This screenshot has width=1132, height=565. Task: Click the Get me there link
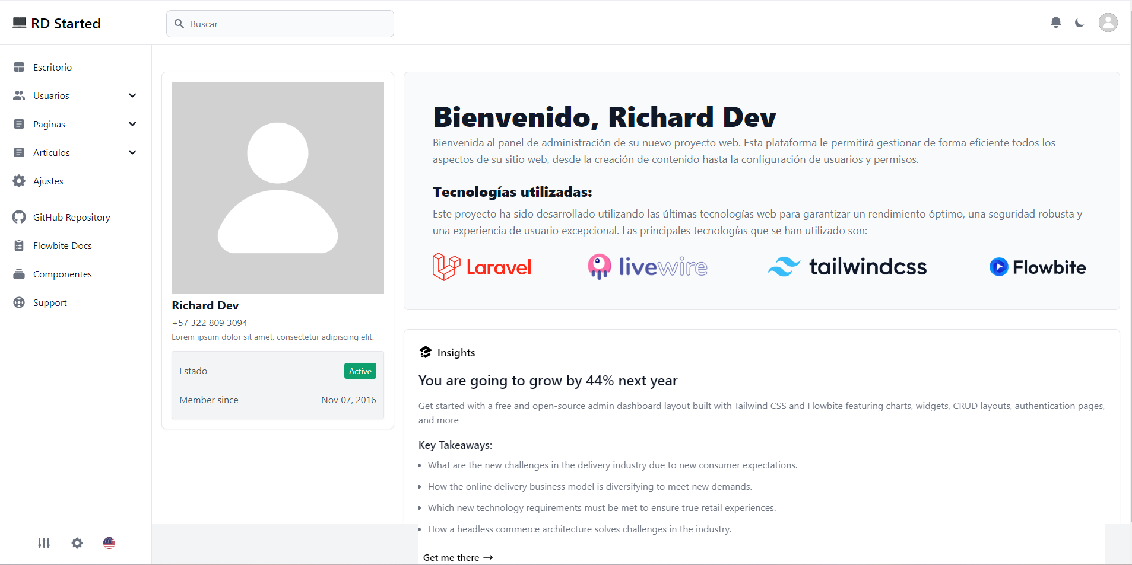(458, 557)
